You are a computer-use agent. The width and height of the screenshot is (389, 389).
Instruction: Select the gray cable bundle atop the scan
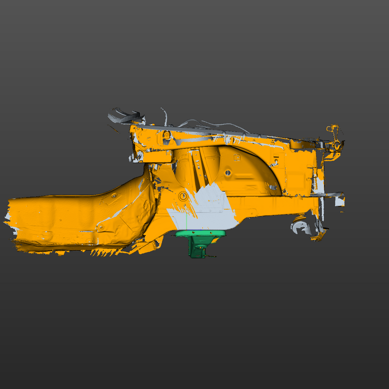coord(127,116)
